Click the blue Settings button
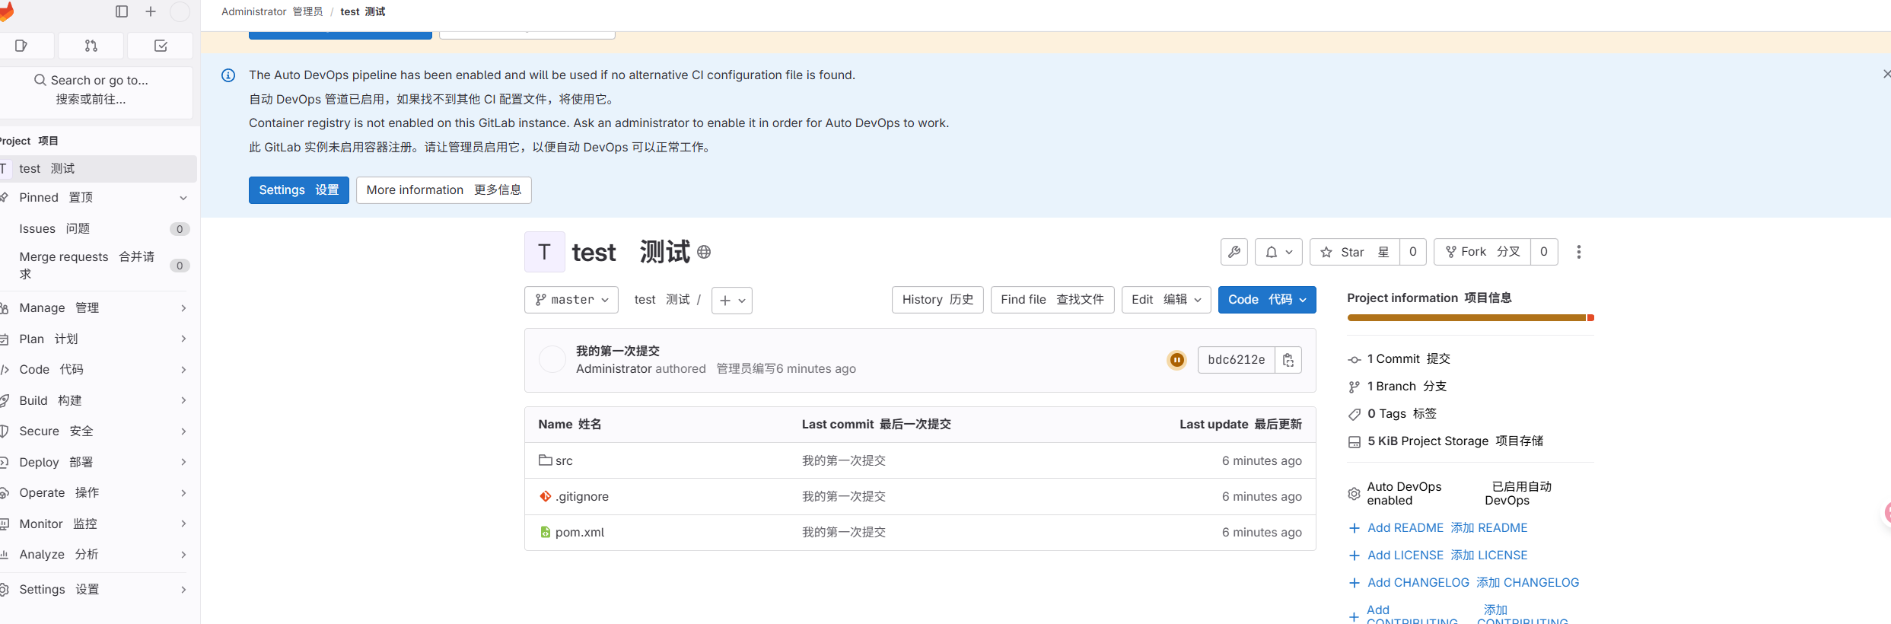This screenshot has height=624, width=1891. [x=298, y=190]
